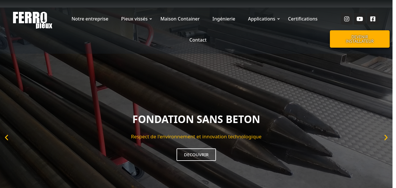View the Certifications page
396x188 pixels.
[303, 19]
